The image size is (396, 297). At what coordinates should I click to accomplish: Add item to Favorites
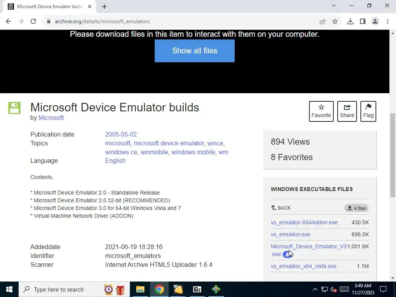coord(321,111)
